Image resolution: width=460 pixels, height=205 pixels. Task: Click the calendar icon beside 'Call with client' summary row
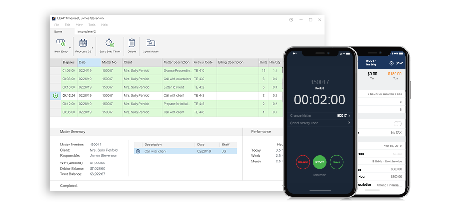pos(138,151)
